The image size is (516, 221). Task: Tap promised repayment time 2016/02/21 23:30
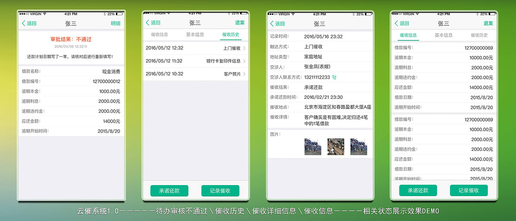pyautogui.click(x=323, y=97)
